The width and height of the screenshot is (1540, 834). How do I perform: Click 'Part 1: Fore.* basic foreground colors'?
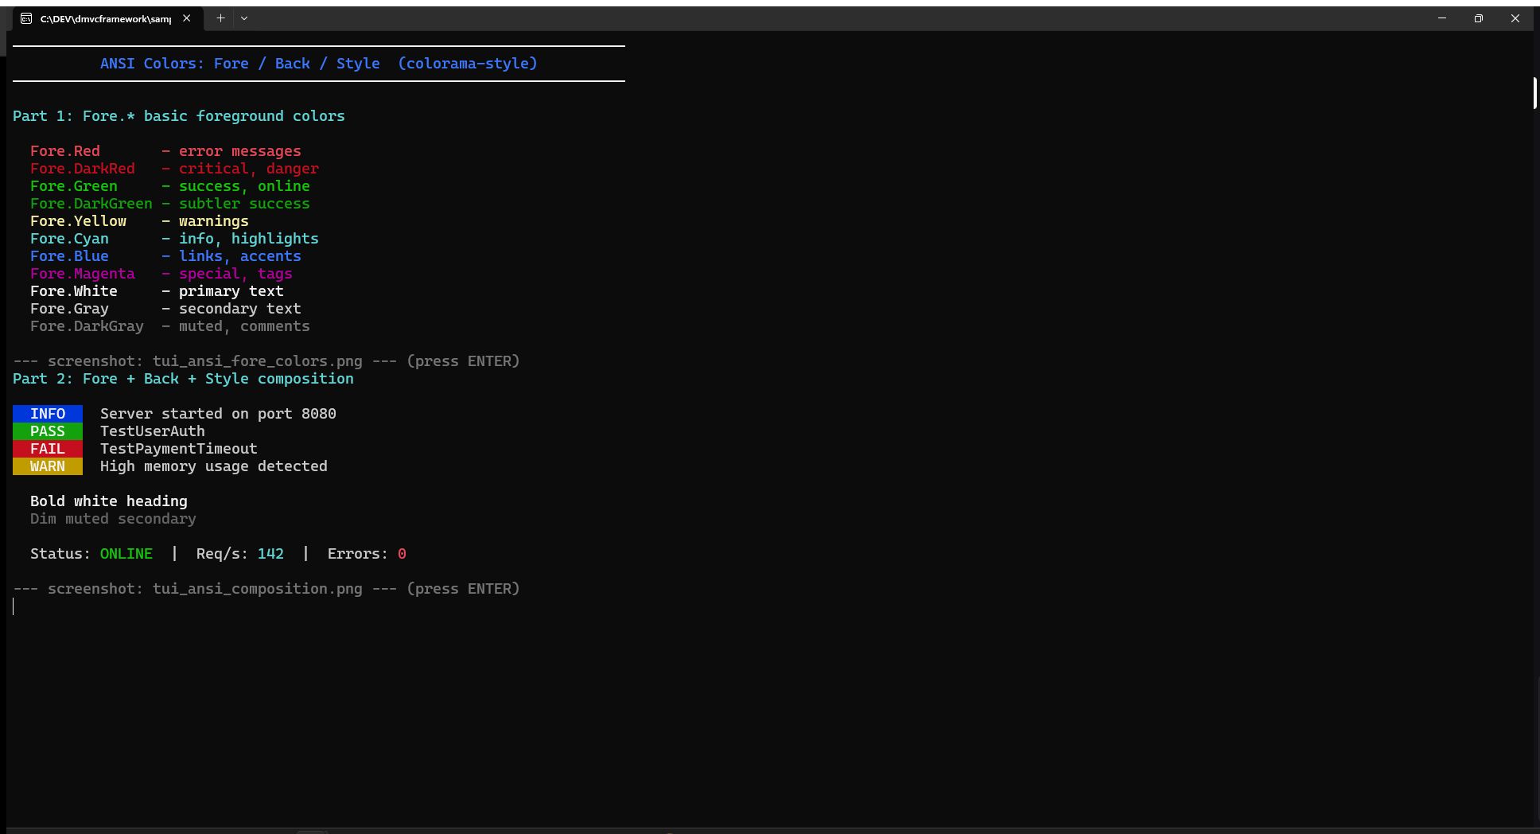179,116
